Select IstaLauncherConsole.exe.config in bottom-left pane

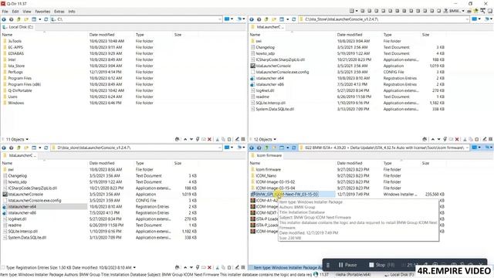34,201
